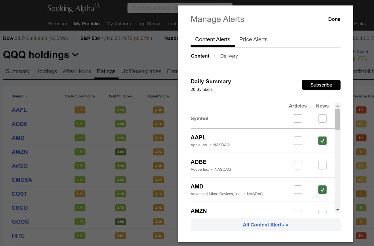Image resolution: width=374 pixels, height=246 pixels.
Task: Open the CMCSA ticker link
Action: (22, 180)
